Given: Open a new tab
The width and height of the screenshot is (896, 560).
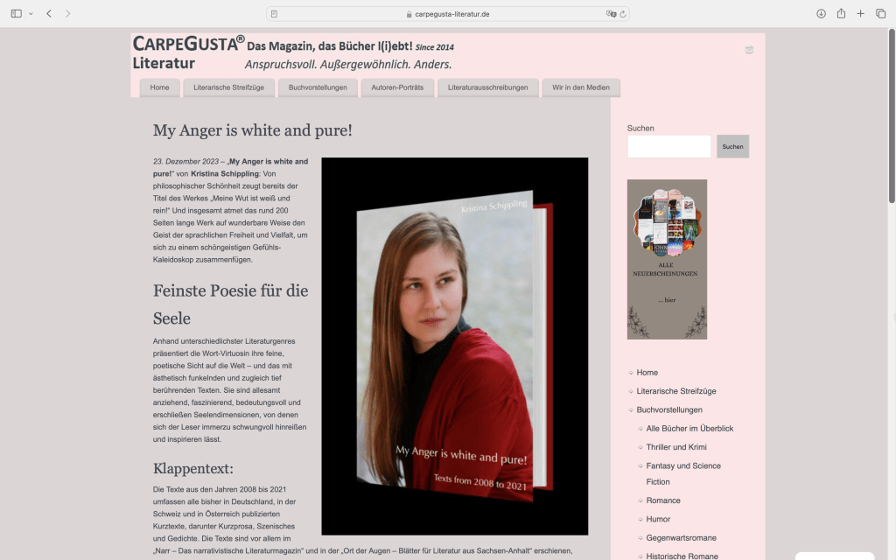Looking at the screenshot, I should (x=861, y=14).
